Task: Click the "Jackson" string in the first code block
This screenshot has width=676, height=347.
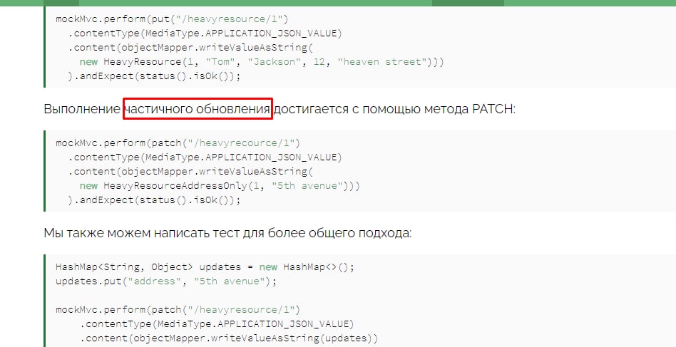Action: click(275, 61)
